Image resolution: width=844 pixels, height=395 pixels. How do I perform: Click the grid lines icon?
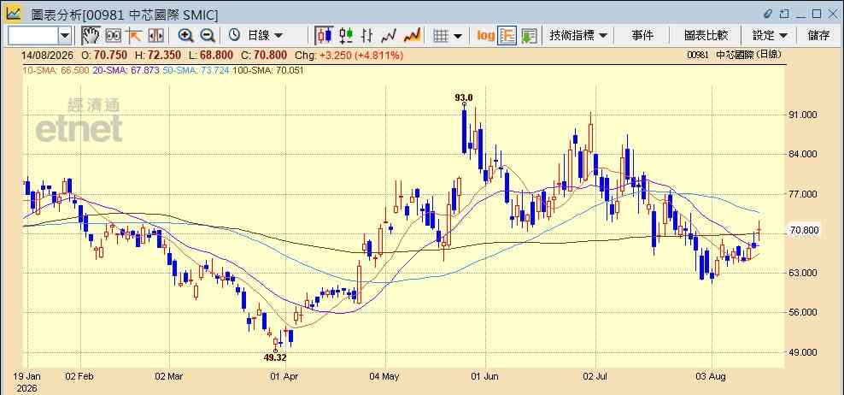click(441, 36)
